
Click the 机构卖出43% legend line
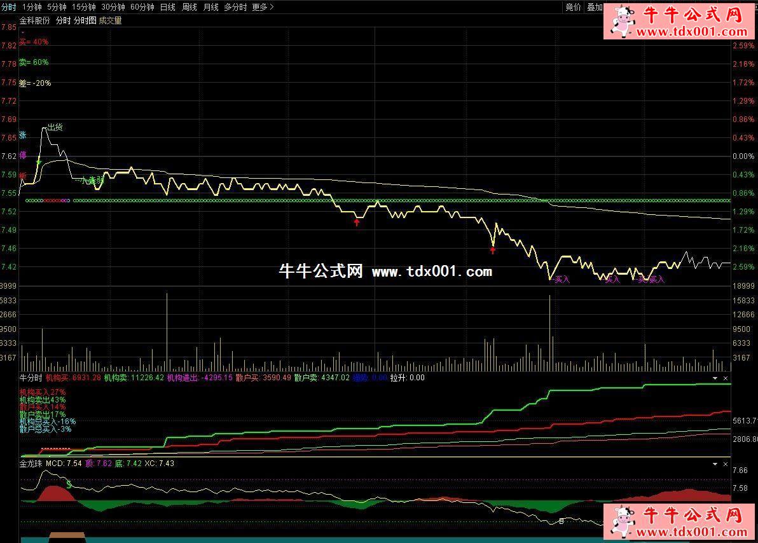click(43, 400)
